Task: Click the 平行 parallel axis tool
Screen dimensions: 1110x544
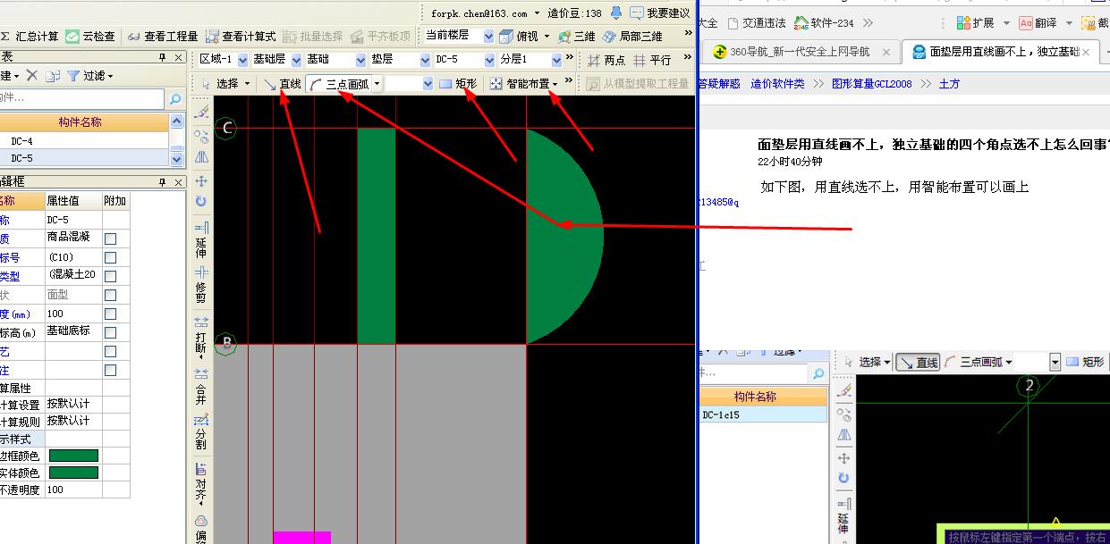Action: point(652,61)
